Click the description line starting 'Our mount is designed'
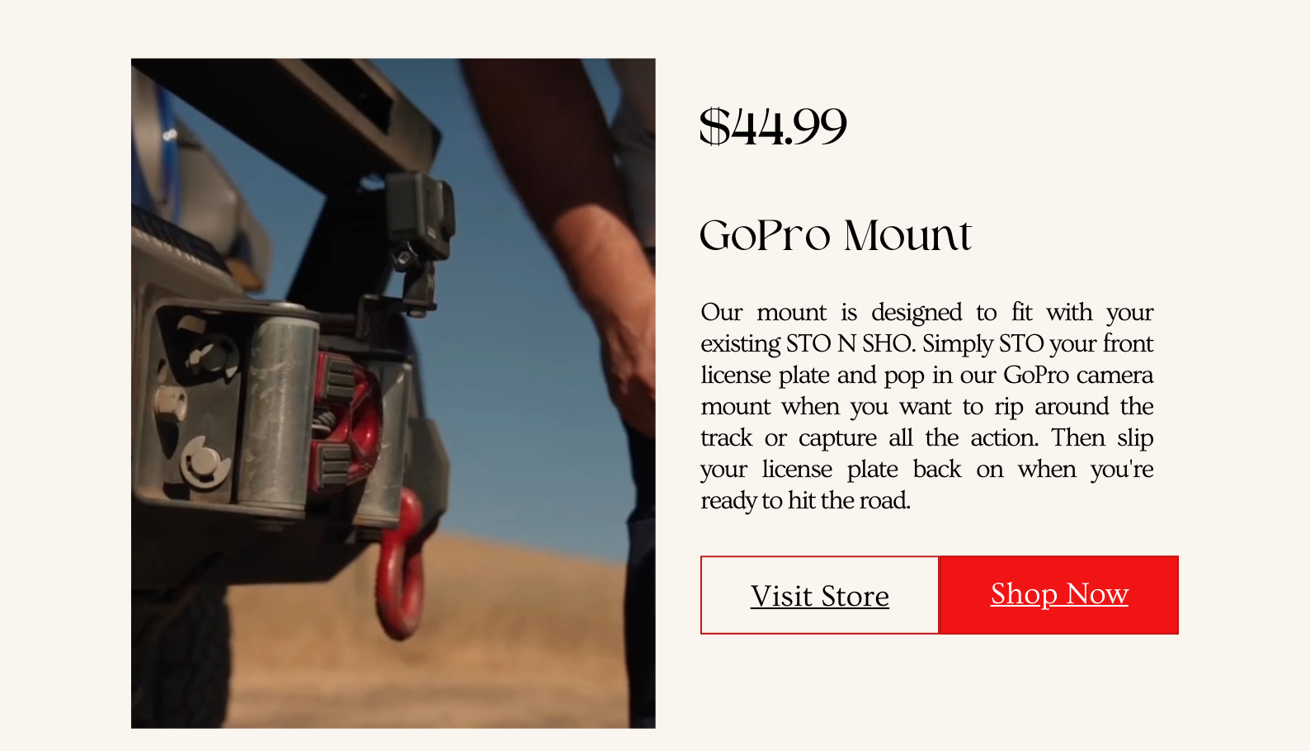Image resolution: width=1310 pixels, height=751 pixels. point(927,312)
